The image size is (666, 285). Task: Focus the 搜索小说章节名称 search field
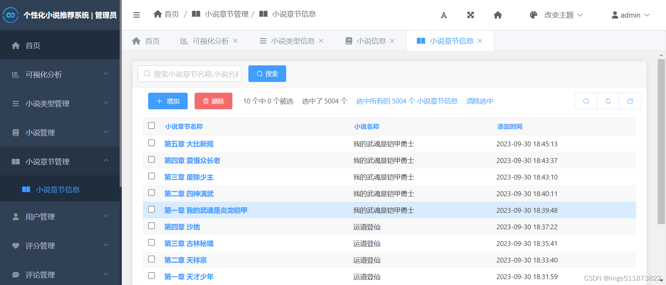click(x=189, y=74)
